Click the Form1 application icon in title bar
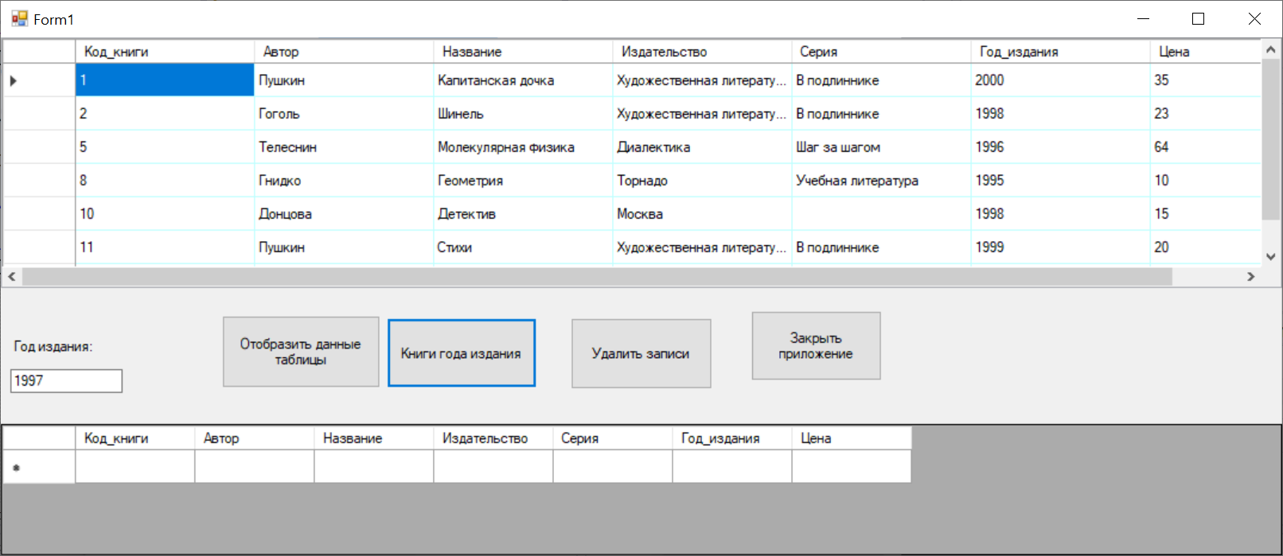The image size is (1283, 556). 19,19
